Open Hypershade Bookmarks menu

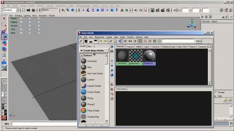99,37
